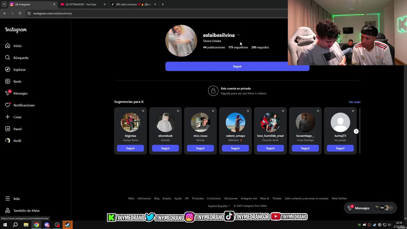Image resolution: width=407 pixels, height=229 pixels.
Task: Open the Instagram logo home link
Action: coord(16,30)
